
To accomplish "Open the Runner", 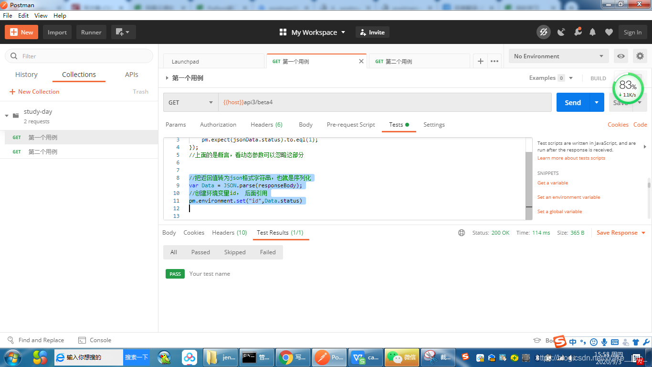I will pos(91,32).
